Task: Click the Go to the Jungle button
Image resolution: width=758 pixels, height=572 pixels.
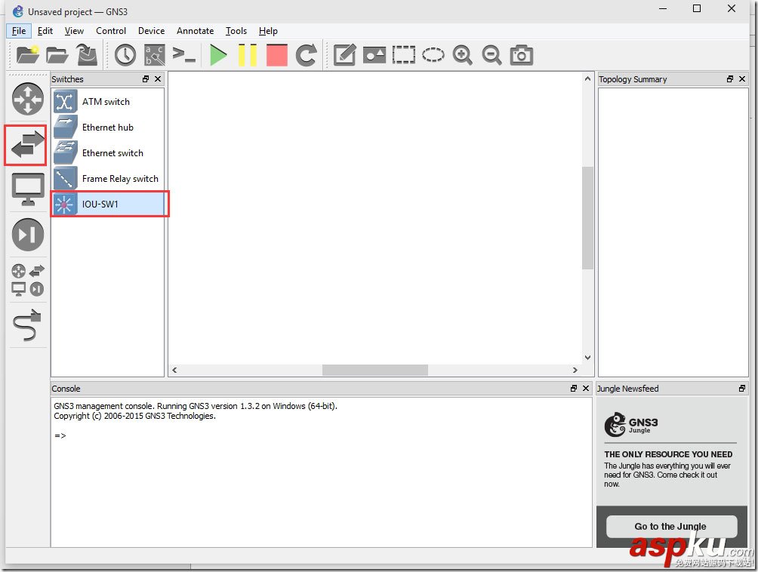Action: pyautogui.click(x=670, y=526)
